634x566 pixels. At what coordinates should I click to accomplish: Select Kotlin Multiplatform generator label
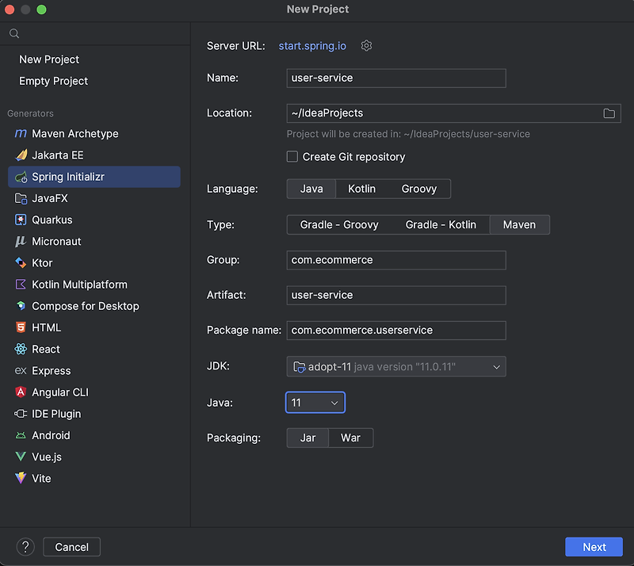click(x=80, y=285)
